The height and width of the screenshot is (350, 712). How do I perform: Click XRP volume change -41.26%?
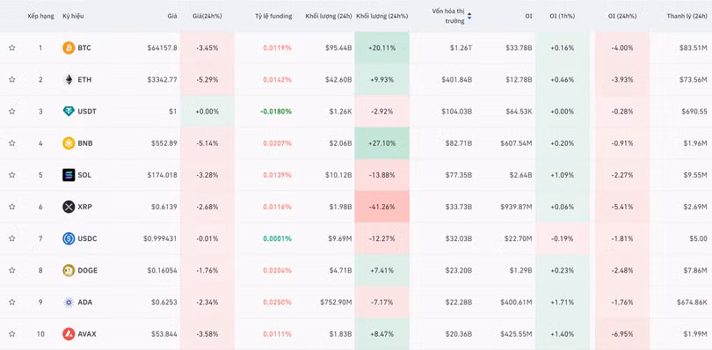(381, 207)
